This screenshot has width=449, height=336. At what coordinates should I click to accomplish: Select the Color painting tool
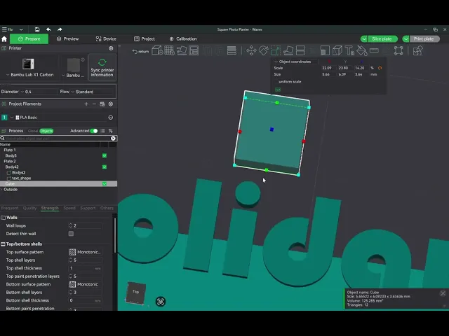click(x=362, y=50)
